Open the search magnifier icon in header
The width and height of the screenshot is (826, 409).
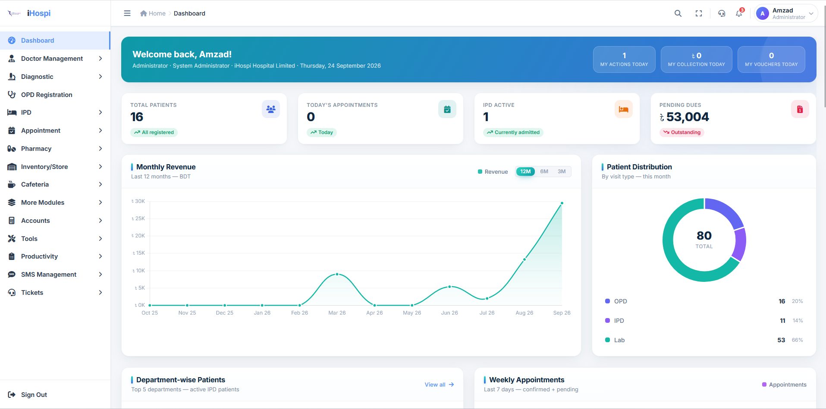[x=678, y=13]
